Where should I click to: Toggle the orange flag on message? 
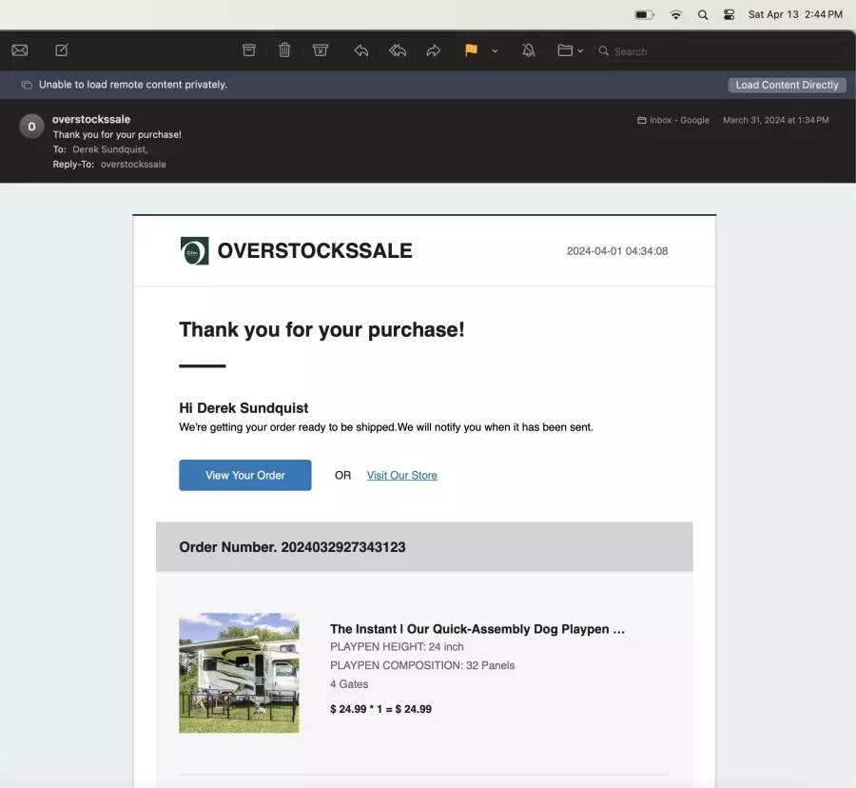click(471, 50)
